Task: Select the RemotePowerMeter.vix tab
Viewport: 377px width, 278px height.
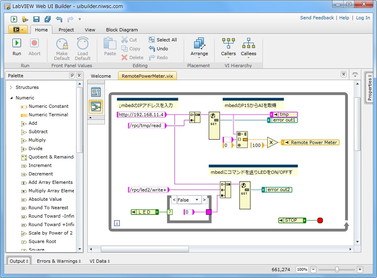Action: tap(148, 76)
